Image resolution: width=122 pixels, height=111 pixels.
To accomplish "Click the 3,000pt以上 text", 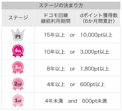I will 95,52.
